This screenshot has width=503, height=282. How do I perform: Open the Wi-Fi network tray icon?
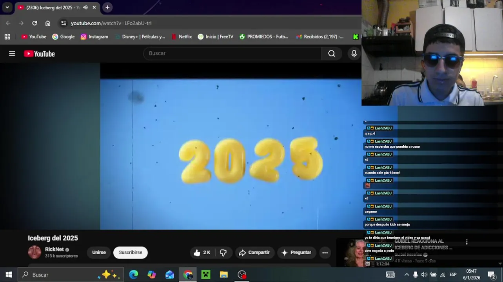(x=443, y=275)
